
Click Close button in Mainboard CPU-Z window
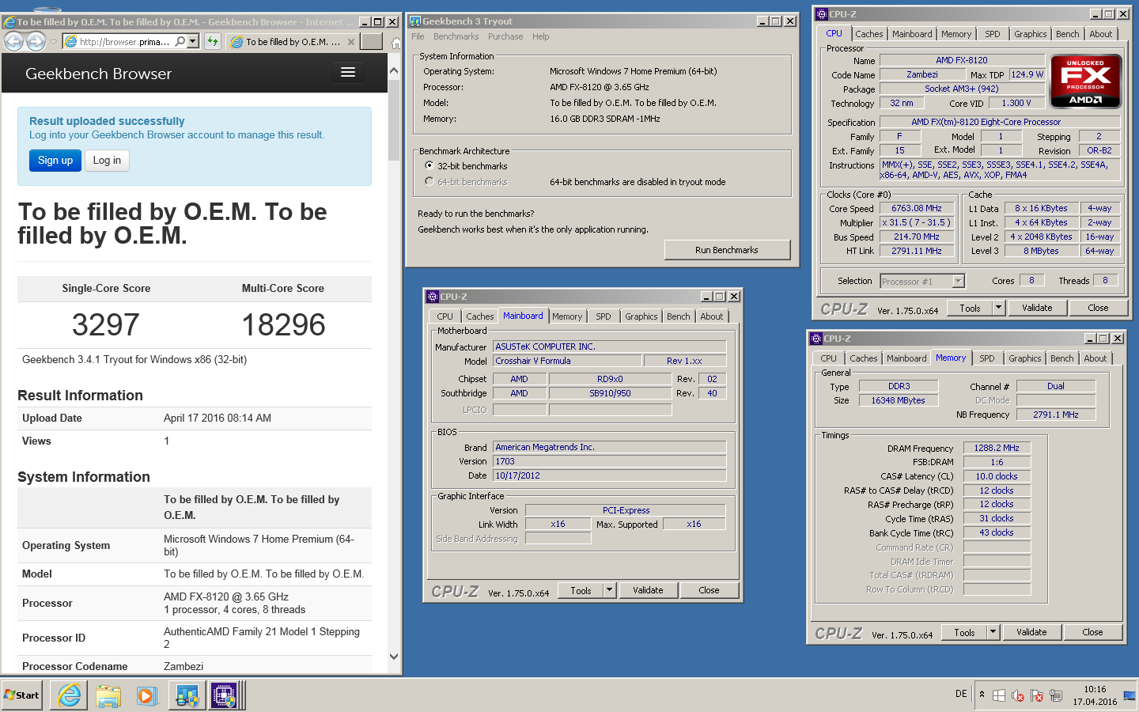coord(709,590)
